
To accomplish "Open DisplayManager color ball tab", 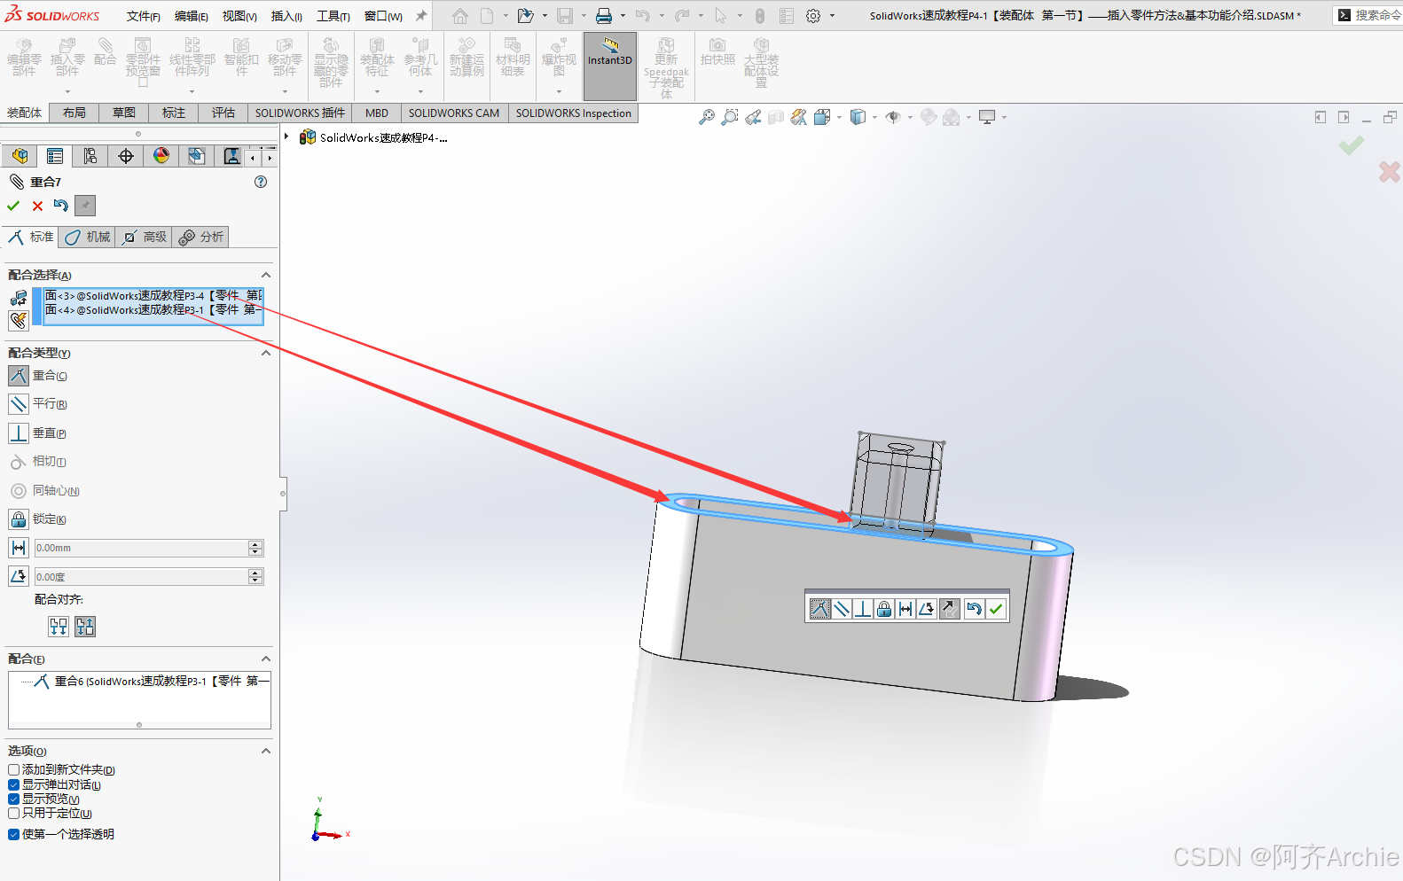I will 161,156.
